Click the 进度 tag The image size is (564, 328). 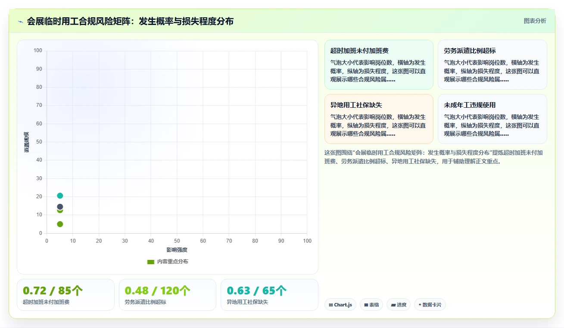click(x=399, y=305)
